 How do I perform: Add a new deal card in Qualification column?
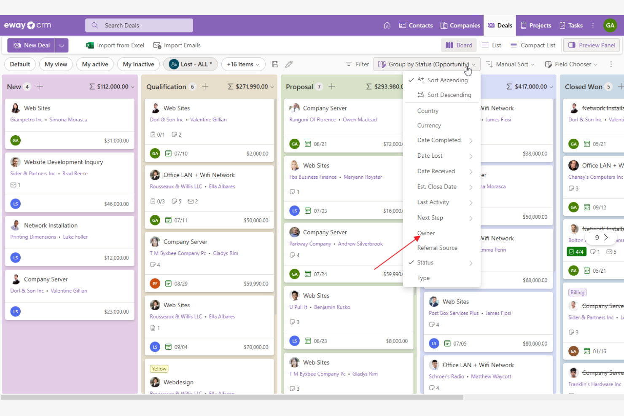205,86
